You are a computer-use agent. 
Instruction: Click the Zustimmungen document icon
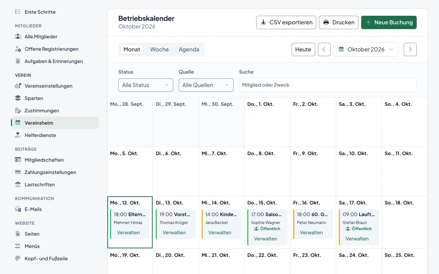[18, 111]
